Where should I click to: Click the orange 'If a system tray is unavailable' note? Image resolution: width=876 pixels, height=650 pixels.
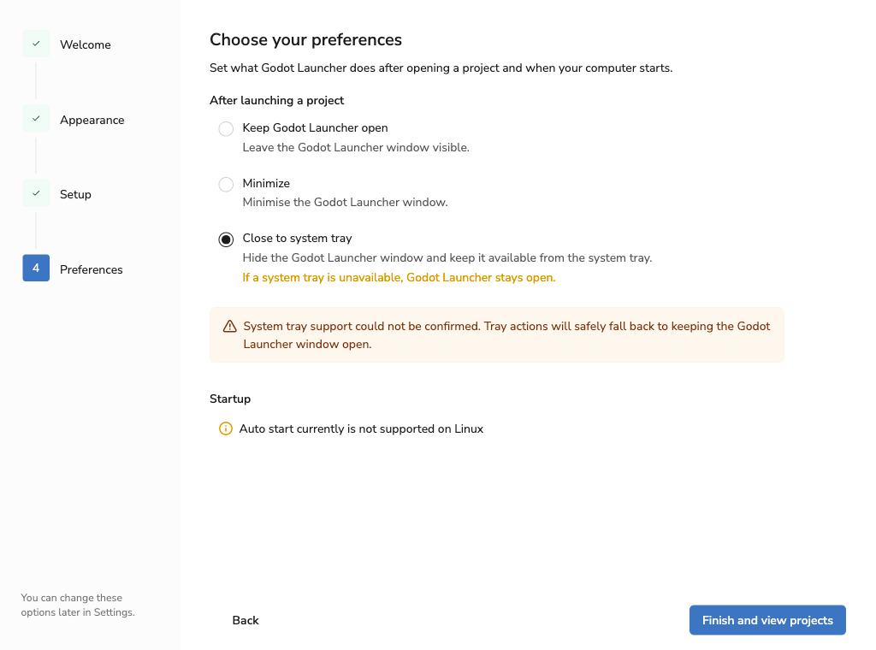399,278
